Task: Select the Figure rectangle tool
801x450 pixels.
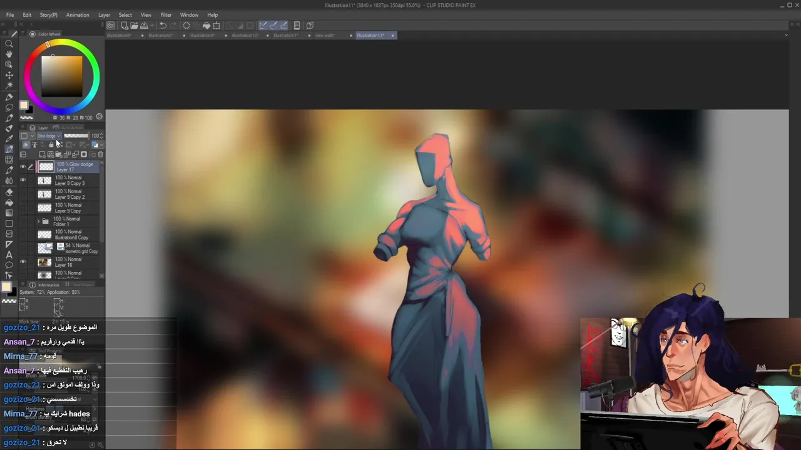Action: tap(9, 223)
